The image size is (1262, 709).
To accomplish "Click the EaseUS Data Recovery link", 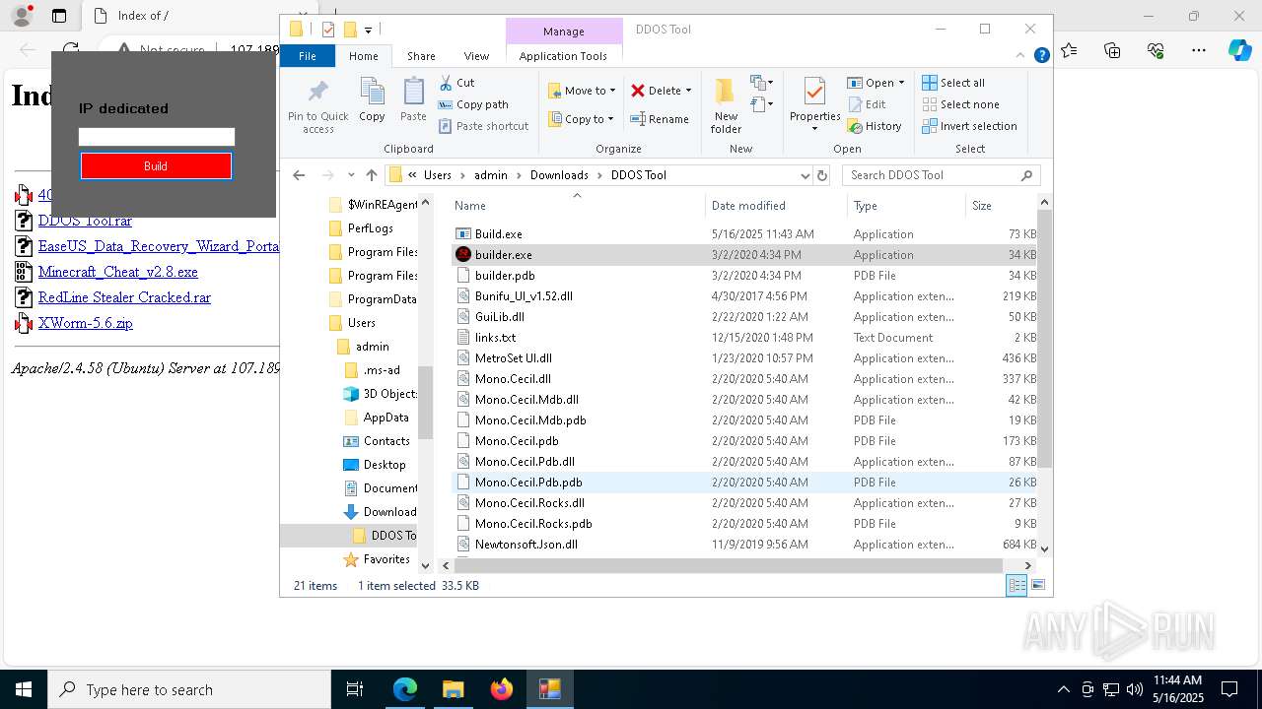I will pos(159,246).
